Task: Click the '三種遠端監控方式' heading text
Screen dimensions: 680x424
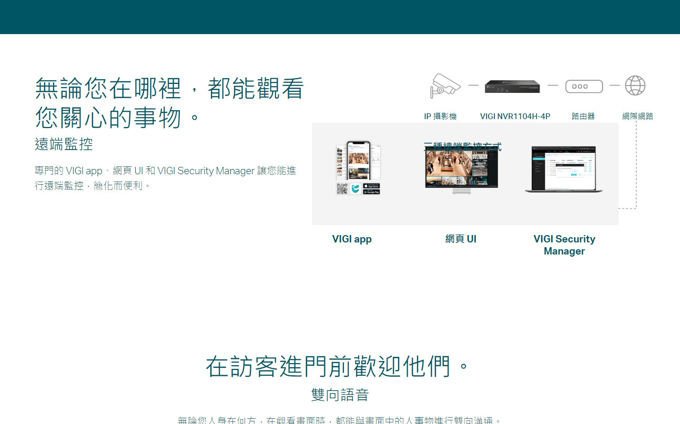Action: click(x=462, y=146)
